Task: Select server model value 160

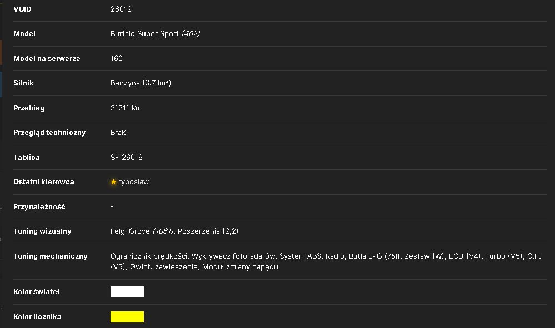Action: coord(117,59)
